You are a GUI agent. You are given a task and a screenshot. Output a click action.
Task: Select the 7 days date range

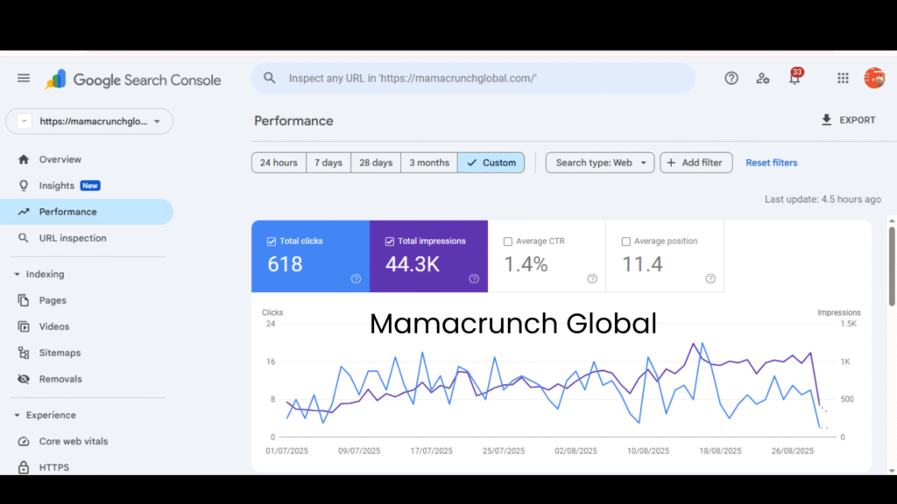coord(328,163)
